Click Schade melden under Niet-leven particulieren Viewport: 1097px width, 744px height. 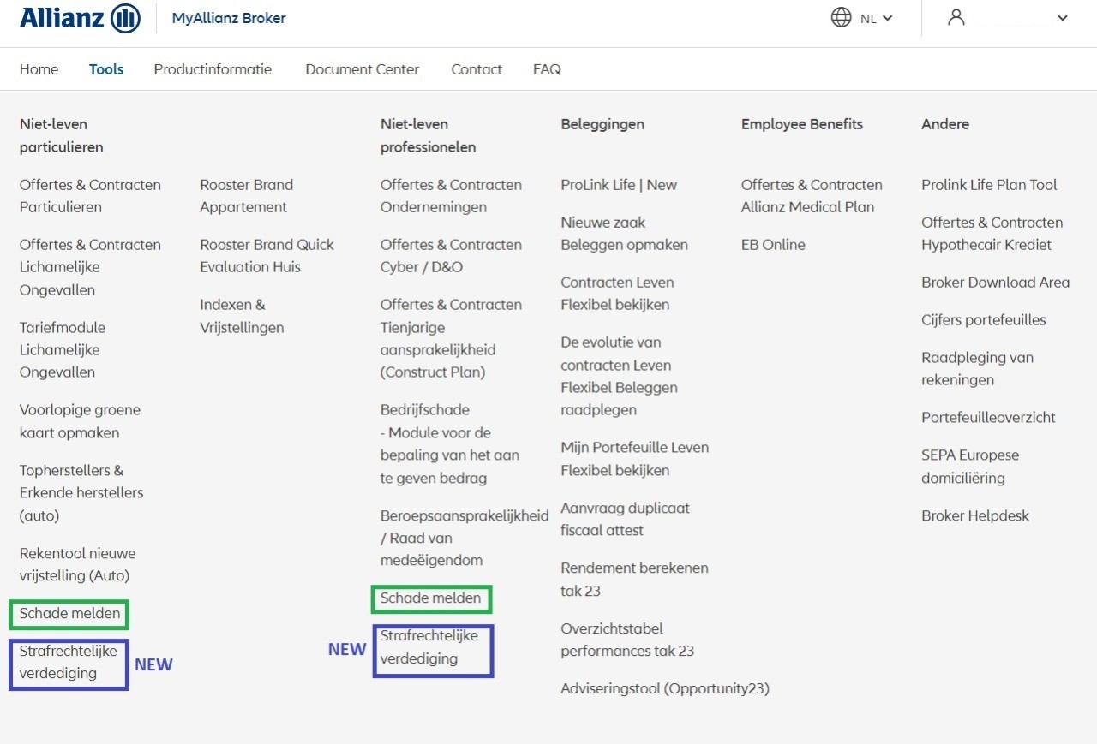[x=69, y=613]
